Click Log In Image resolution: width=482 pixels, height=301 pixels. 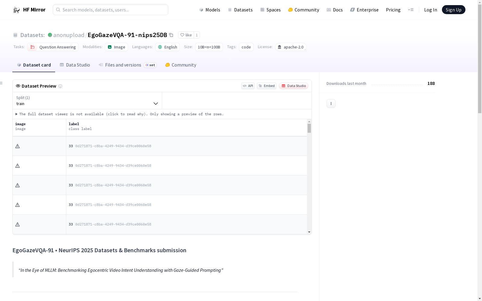coord(430,10)
